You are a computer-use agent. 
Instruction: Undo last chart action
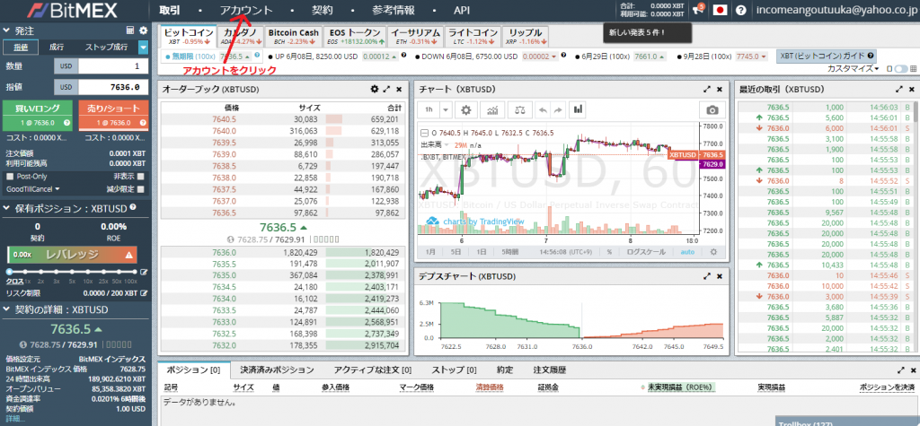click(x=542, y=109)
